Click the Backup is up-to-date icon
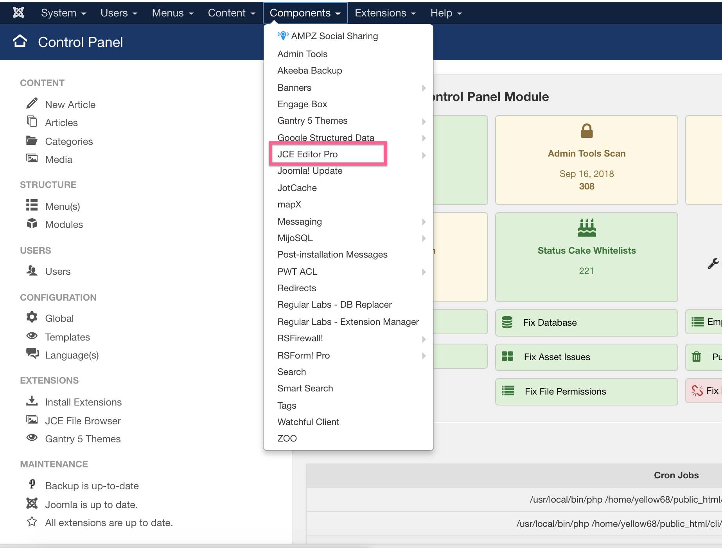Screen dimensions: 722x548 (32, 484)
